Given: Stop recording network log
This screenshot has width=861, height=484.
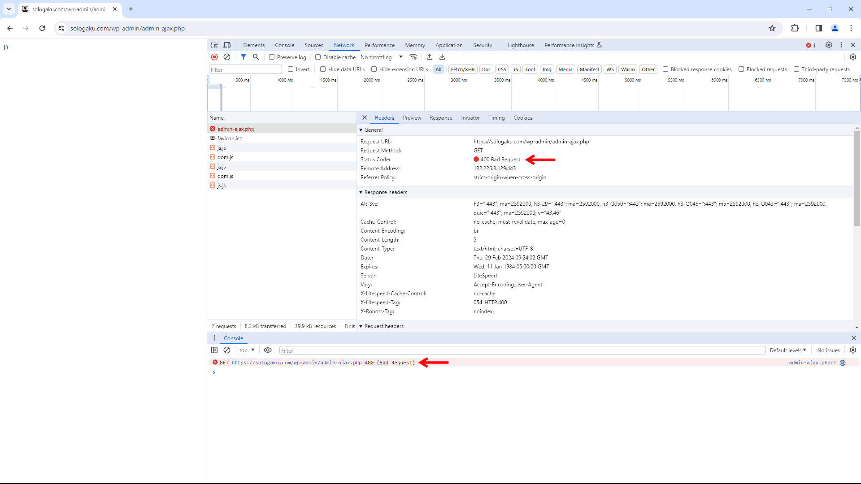Looking at the screenshot, I should (214, 57).
